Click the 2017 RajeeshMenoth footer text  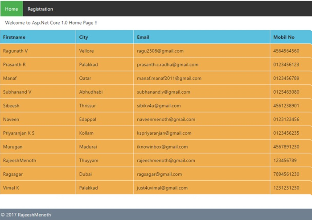pos(26,215)
